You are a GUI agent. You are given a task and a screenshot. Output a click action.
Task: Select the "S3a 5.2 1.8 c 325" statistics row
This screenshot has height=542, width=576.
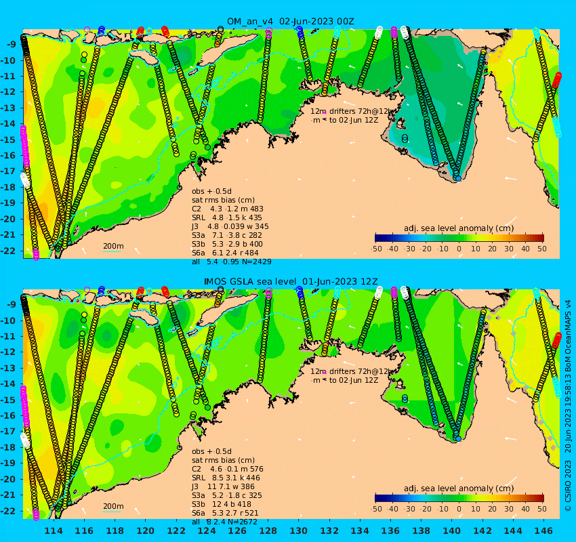227,495
